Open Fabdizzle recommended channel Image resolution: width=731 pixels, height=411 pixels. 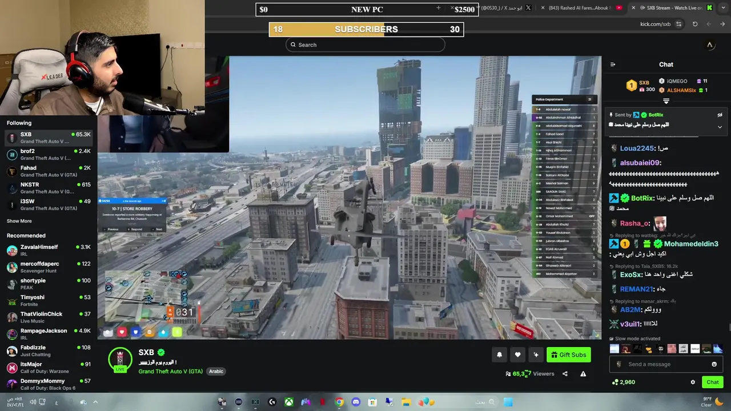point(49,350)
